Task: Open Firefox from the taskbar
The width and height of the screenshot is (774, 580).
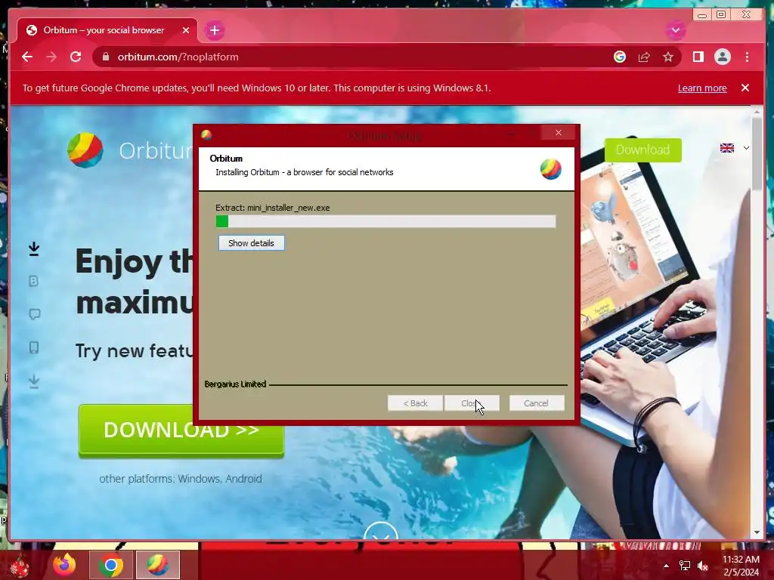Action: point(65,565)
